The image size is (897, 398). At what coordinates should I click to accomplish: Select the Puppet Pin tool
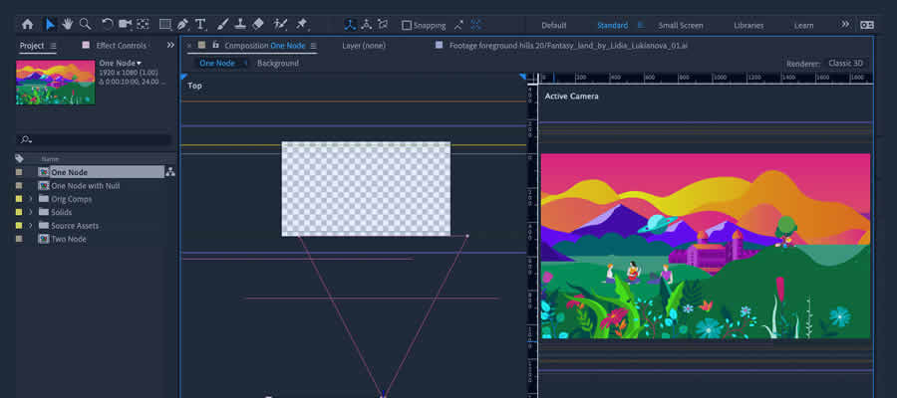click(x=302, y=24)
